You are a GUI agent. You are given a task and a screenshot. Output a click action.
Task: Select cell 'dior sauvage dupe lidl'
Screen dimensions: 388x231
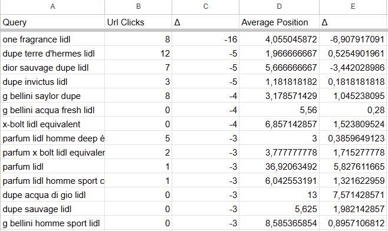coord(52,68)
